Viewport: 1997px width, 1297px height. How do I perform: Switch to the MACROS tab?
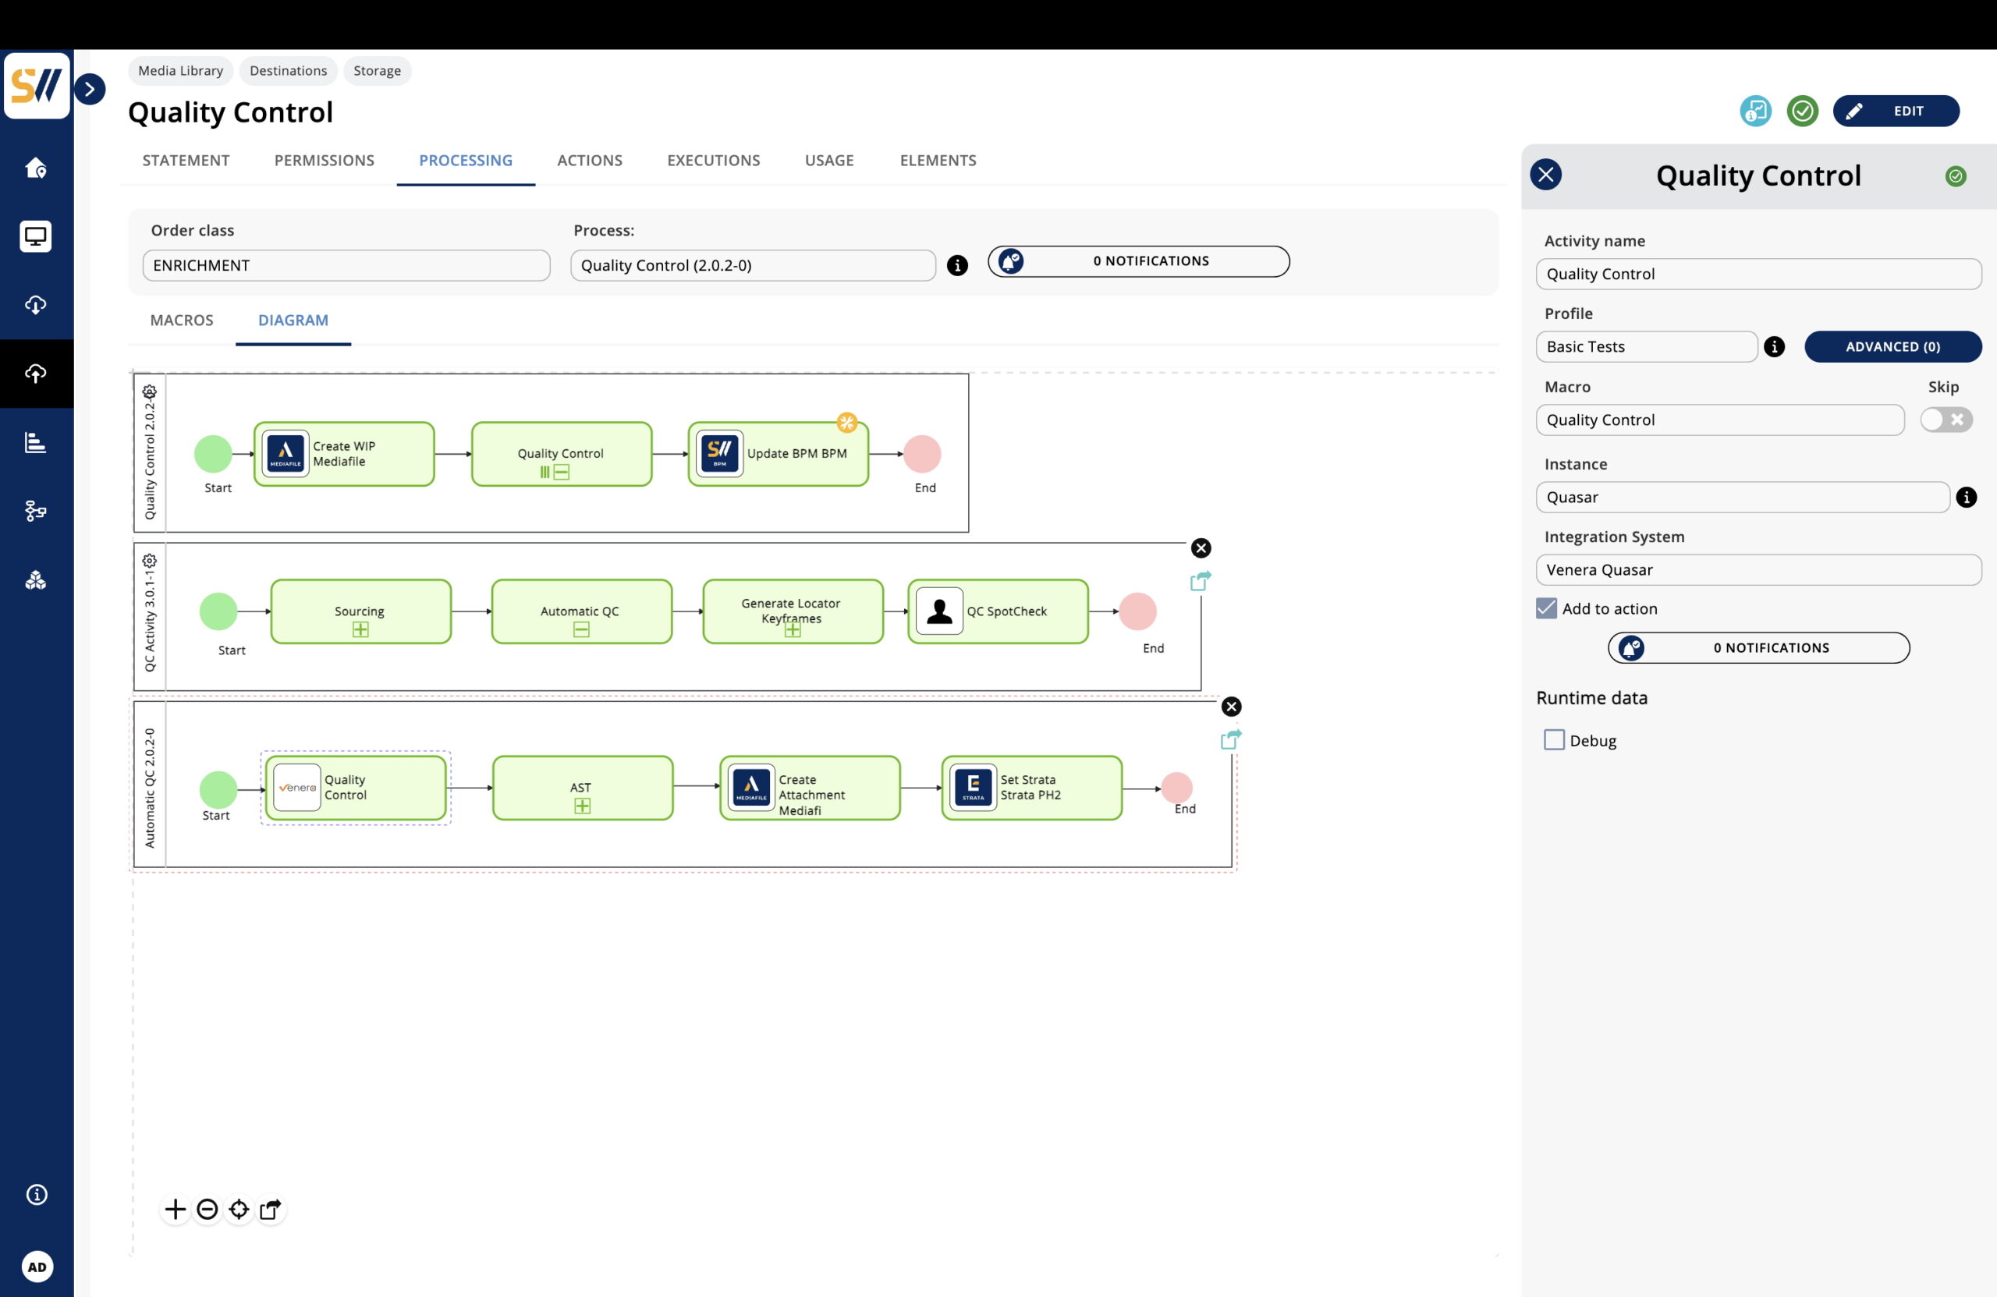click(x=181, y=320)
